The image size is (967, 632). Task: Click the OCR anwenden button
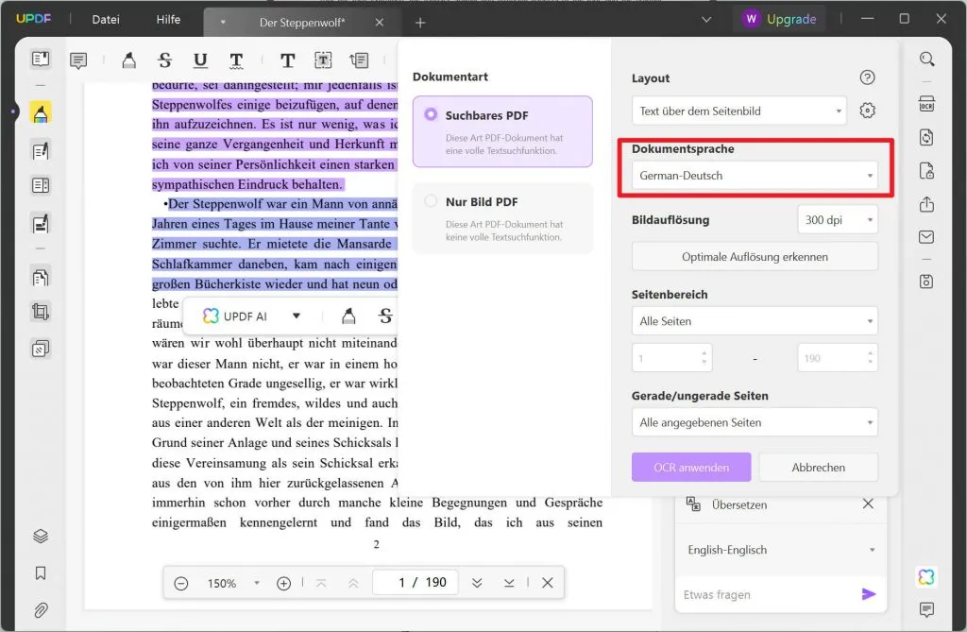coord(690,467)
